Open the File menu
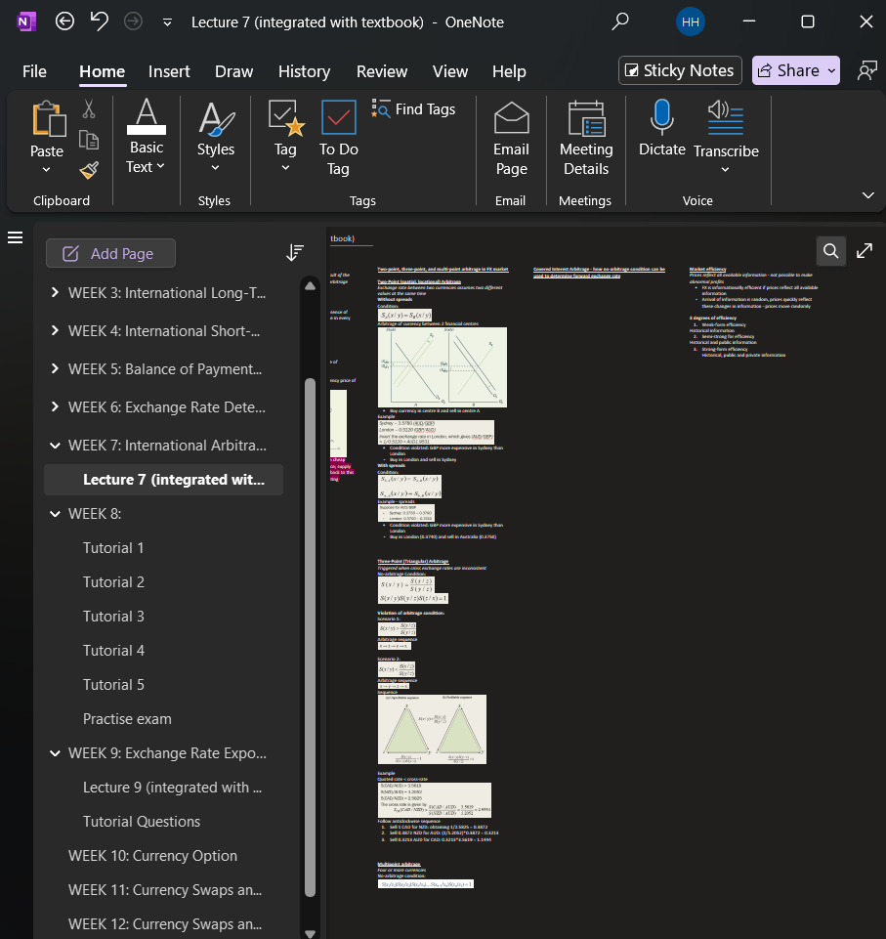The image size is (886, 939). click(34, 71)
